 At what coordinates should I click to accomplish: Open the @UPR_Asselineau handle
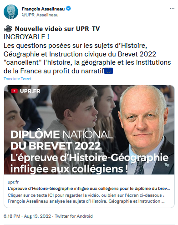[40, 15]
